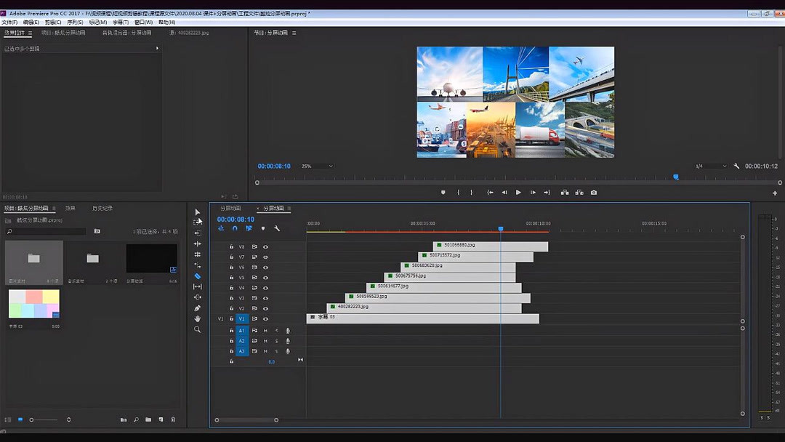Hide track V8 using its eye icon

pos(265,247)
